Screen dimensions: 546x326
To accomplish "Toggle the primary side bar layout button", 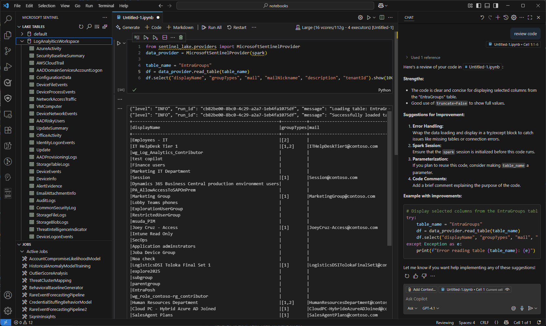I will tap(479, 6).
